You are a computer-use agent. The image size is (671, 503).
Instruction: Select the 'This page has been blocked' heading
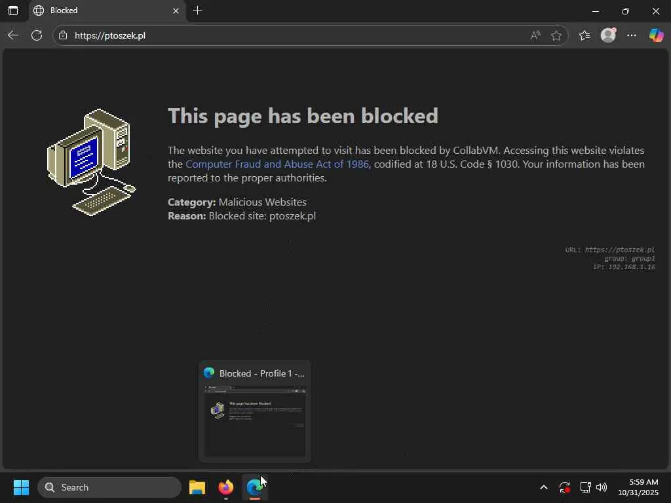[x=303, y=116]
